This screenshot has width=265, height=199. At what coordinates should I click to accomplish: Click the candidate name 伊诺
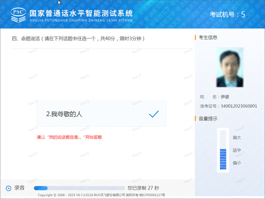(x=225, y=97)
